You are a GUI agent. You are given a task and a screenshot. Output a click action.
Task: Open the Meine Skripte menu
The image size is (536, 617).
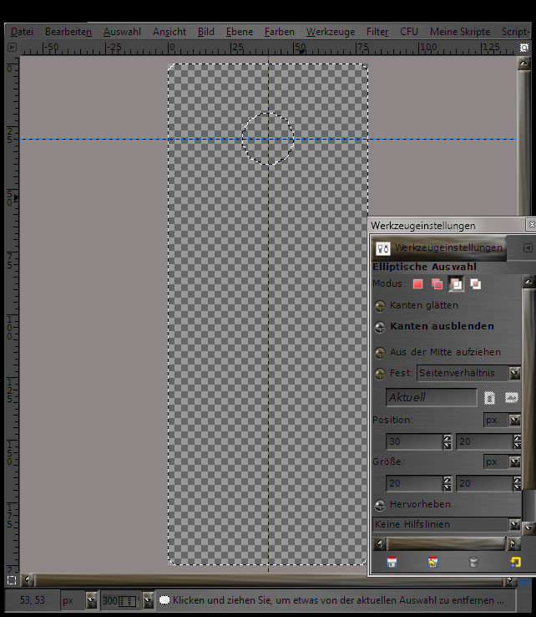[x=460, y=32]
